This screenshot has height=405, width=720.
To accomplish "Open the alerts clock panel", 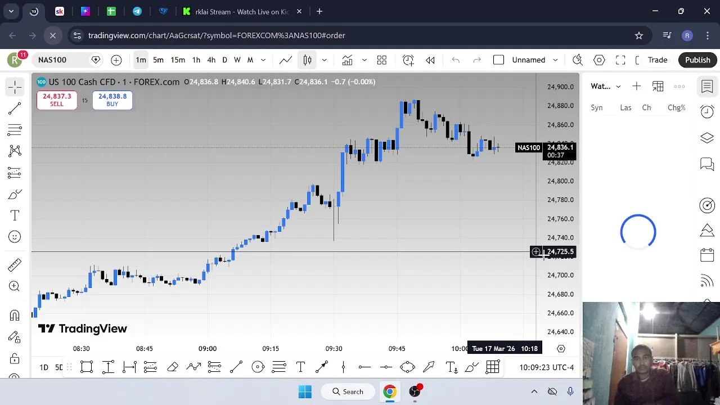I will [707, 112].
